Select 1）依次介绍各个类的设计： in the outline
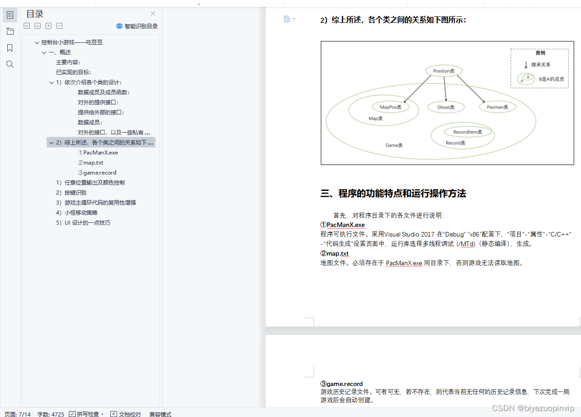Viewport: 581px width, 417px height. (x=89, y=82)
